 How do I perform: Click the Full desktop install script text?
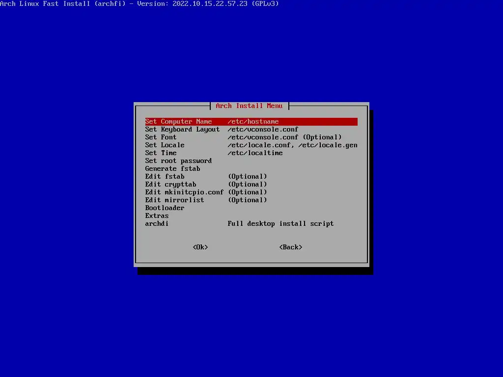click(280, 224)
